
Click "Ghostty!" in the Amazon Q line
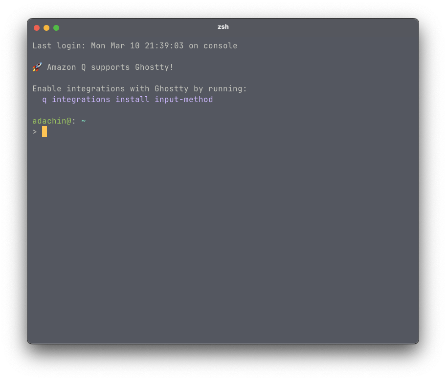[x=155, y=67]
